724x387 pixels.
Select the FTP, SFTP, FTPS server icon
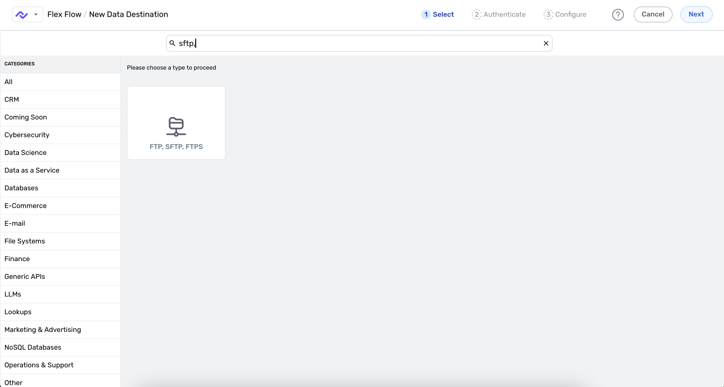tap(176, 126)
